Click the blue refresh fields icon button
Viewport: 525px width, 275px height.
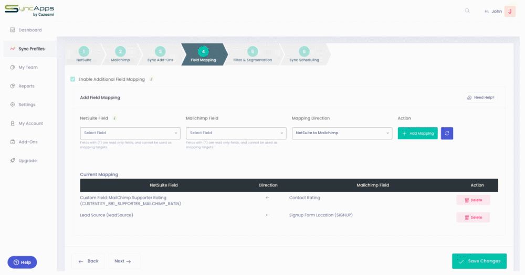click(x=447, y=134)
